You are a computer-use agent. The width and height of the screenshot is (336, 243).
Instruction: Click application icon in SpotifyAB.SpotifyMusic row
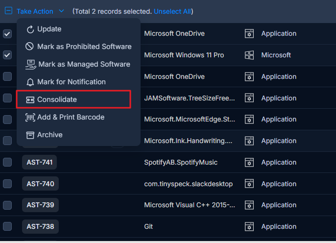coord(249,162)
